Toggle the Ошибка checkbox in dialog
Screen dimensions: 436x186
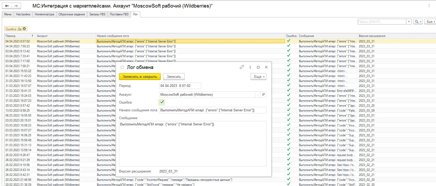[162, 102]
